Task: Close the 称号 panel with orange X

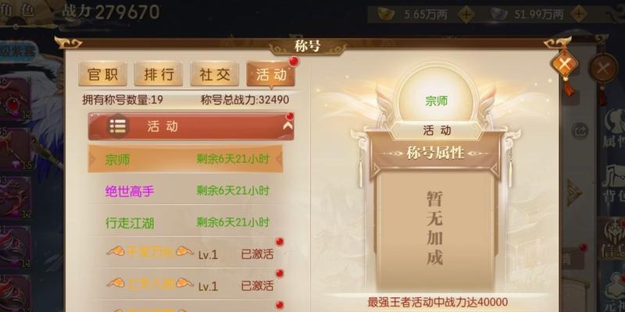Action: (x=563, y=64)
